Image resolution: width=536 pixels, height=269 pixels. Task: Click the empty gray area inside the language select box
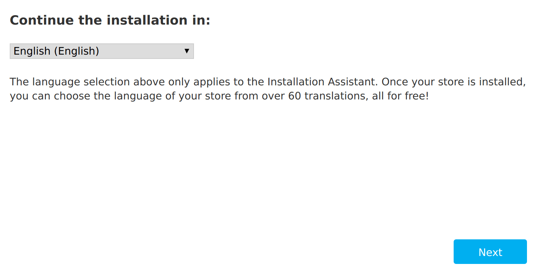(141, 51)
